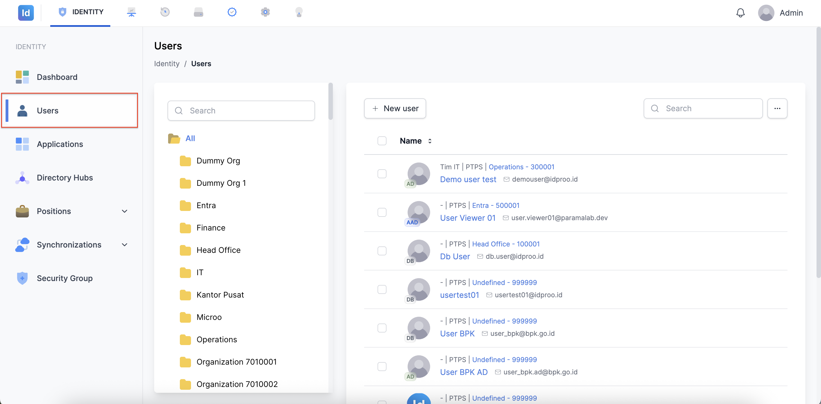The width and height of the screenshot is (821, 404).
Task: Click User Viewer 01 avatar
Action: click(419, 212)
